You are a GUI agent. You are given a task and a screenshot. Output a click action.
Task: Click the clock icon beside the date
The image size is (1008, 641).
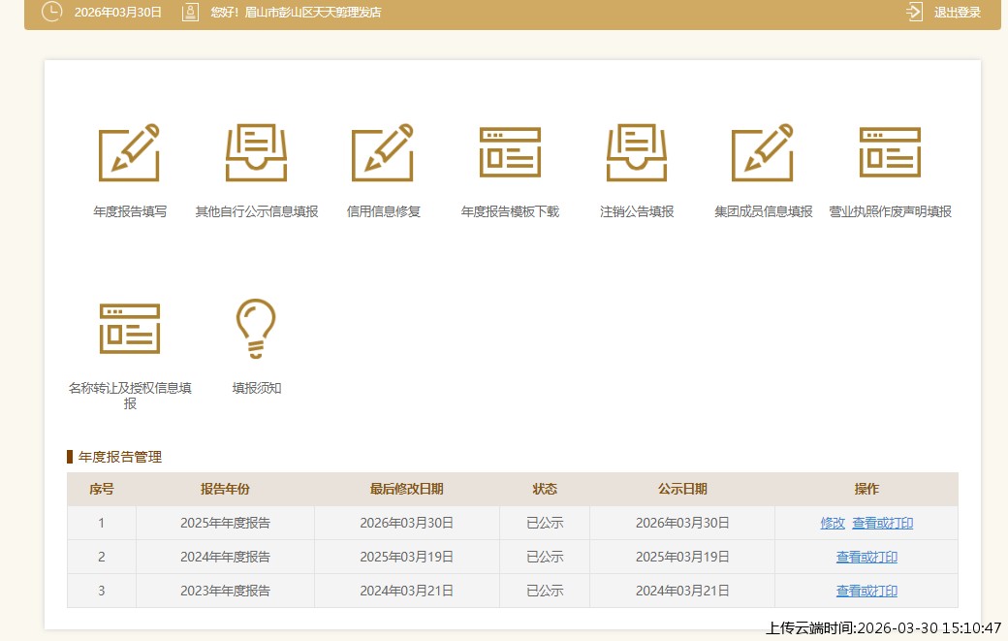pyautogui.click(x=51, y=13)
